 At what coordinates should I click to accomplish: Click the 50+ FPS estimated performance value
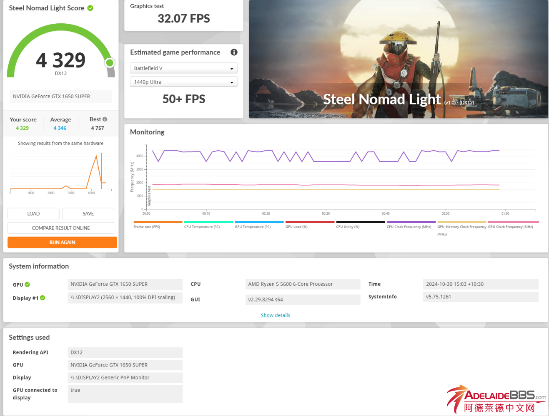[x=184, y=99]
